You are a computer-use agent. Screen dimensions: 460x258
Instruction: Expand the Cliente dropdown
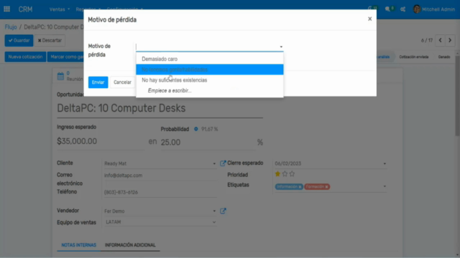pyautogui.click(x=214, y=164)
